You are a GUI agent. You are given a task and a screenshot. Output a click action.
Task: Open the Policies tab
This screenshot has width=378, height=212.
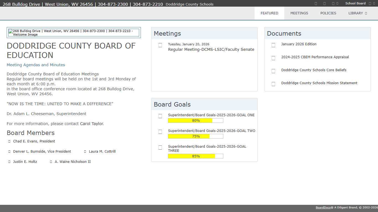point(328,13)
